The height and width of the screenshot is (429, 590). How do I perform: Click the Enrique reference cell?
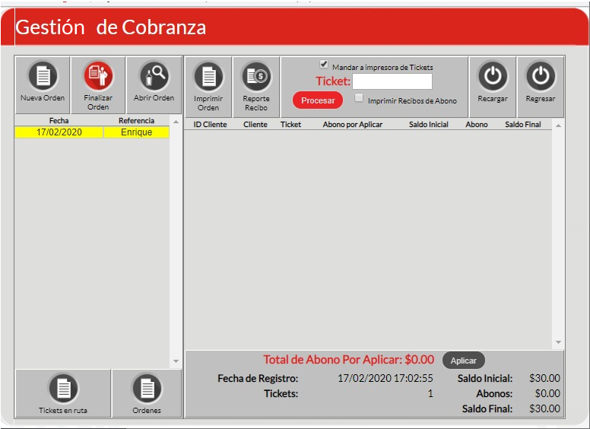(137, 132)
